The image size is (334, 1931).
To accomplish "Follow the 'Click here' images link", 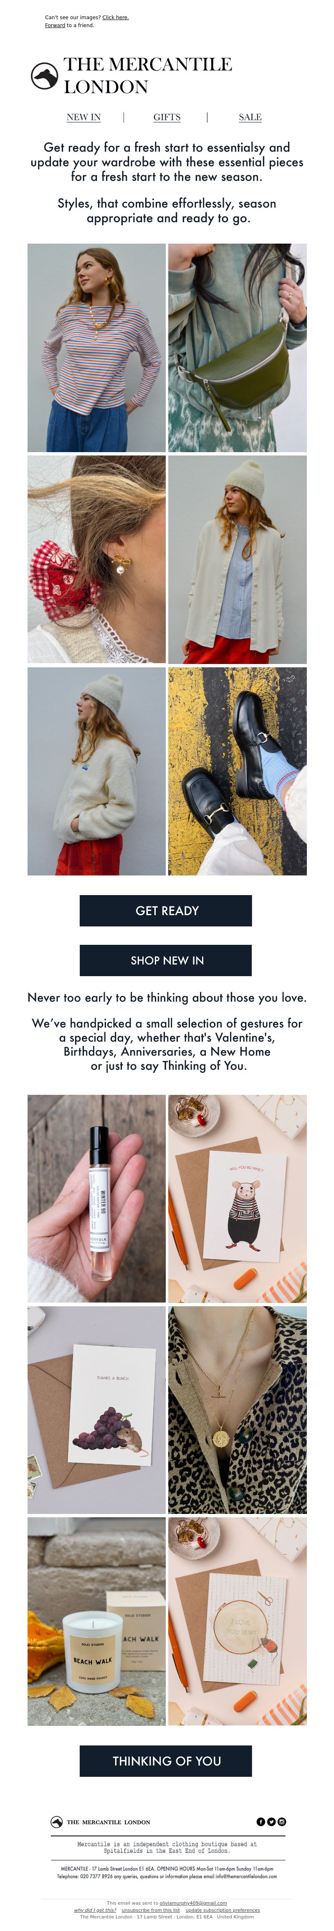I will point(115,17).
